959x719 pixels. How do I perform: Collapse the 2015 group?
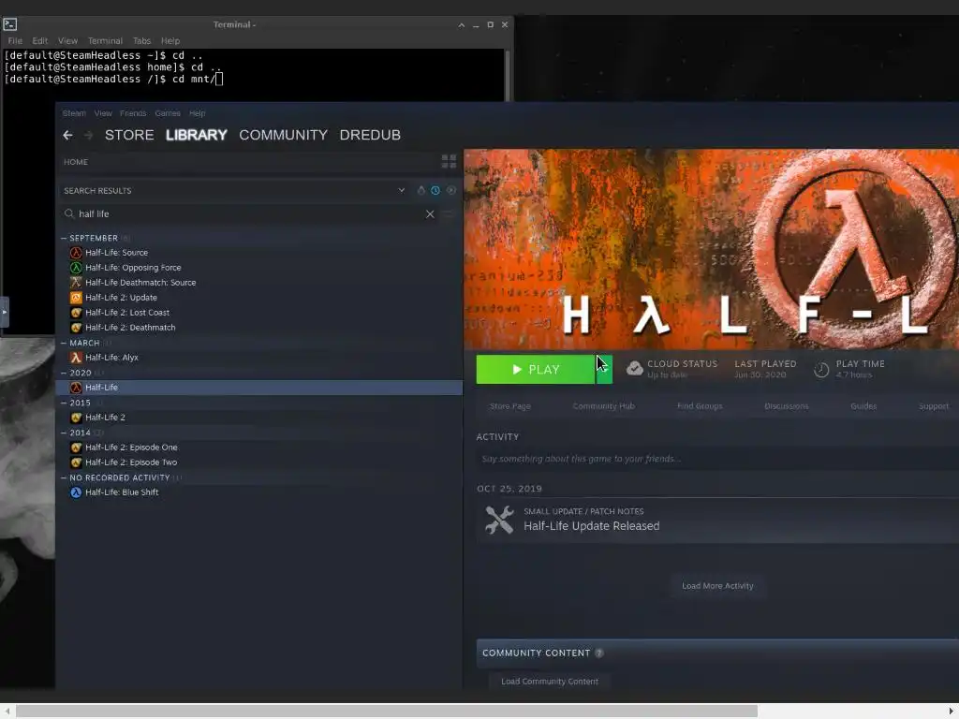pos(64,403)
